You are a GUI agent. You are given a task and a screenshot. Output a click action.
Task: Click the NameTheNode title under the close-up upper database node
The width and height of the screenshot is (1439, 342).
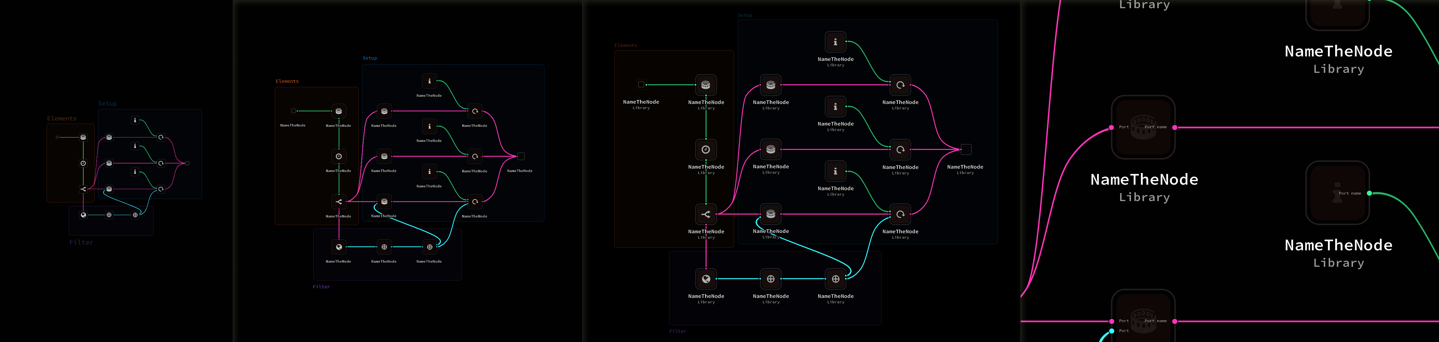(1144, 180)
